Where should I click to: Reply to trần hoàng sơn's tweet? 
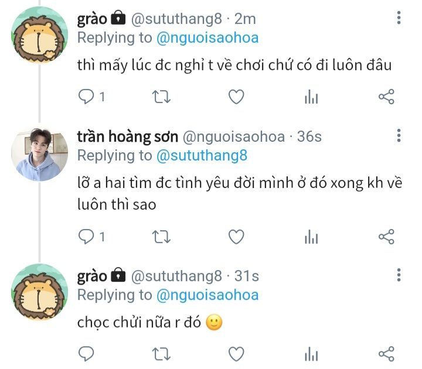86,237
